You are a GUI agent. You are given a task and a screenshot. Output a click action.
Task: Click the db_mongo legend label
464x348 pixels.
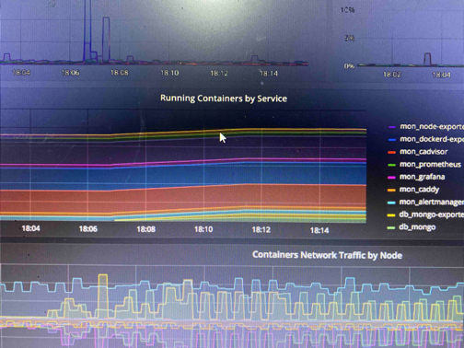tap(417, 227)
